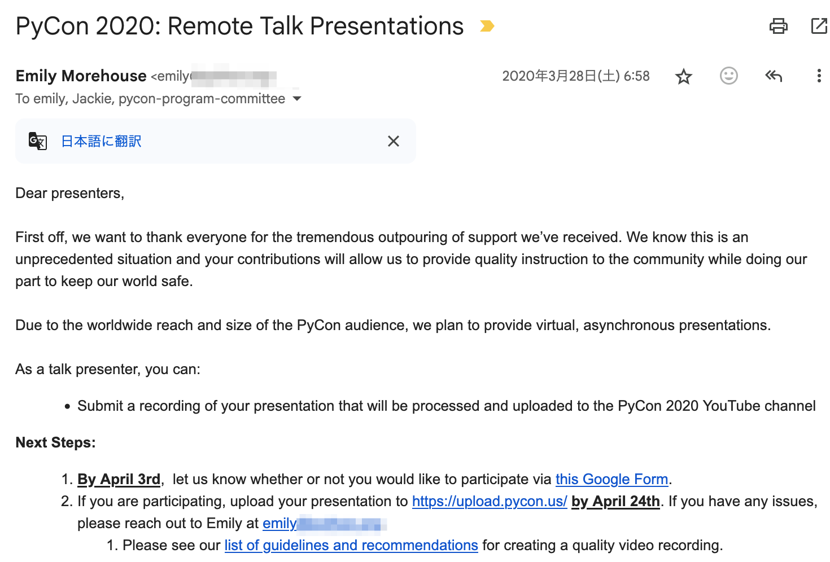Open the Google Form link
This screenshot has height=562, width=830.
pos(611,479)
